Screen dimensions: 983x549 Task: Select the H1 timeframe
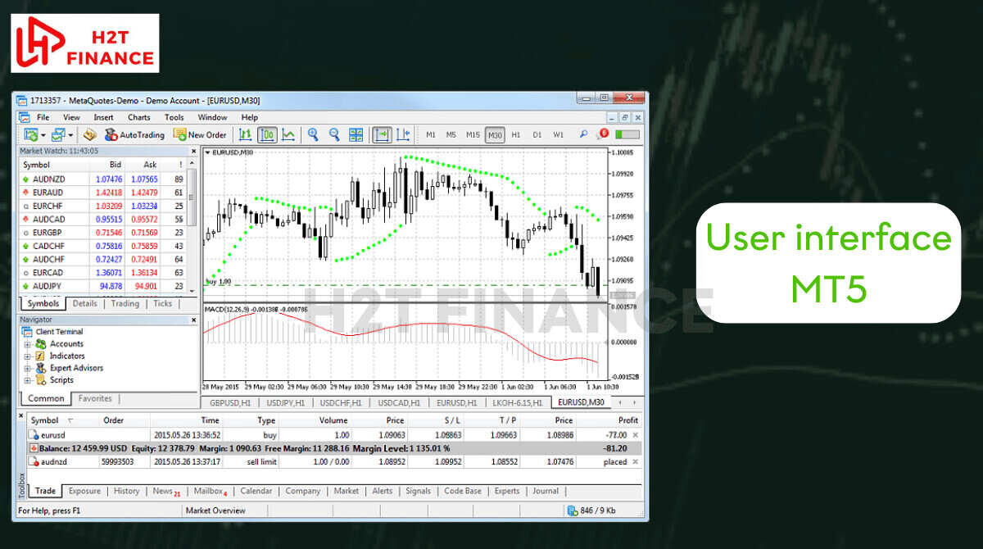coord(516,134)
